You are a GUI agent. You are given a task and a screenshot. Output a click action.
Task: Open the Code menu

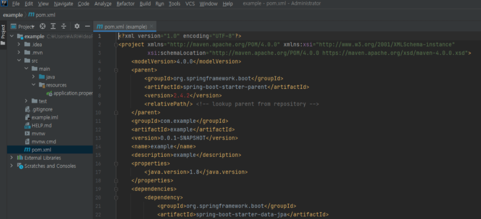tap(84, 4)
